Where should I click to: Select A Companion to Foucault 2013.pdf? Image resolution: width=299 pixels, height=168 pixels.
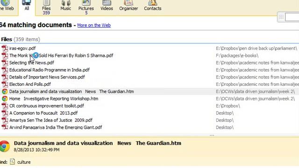43,113
